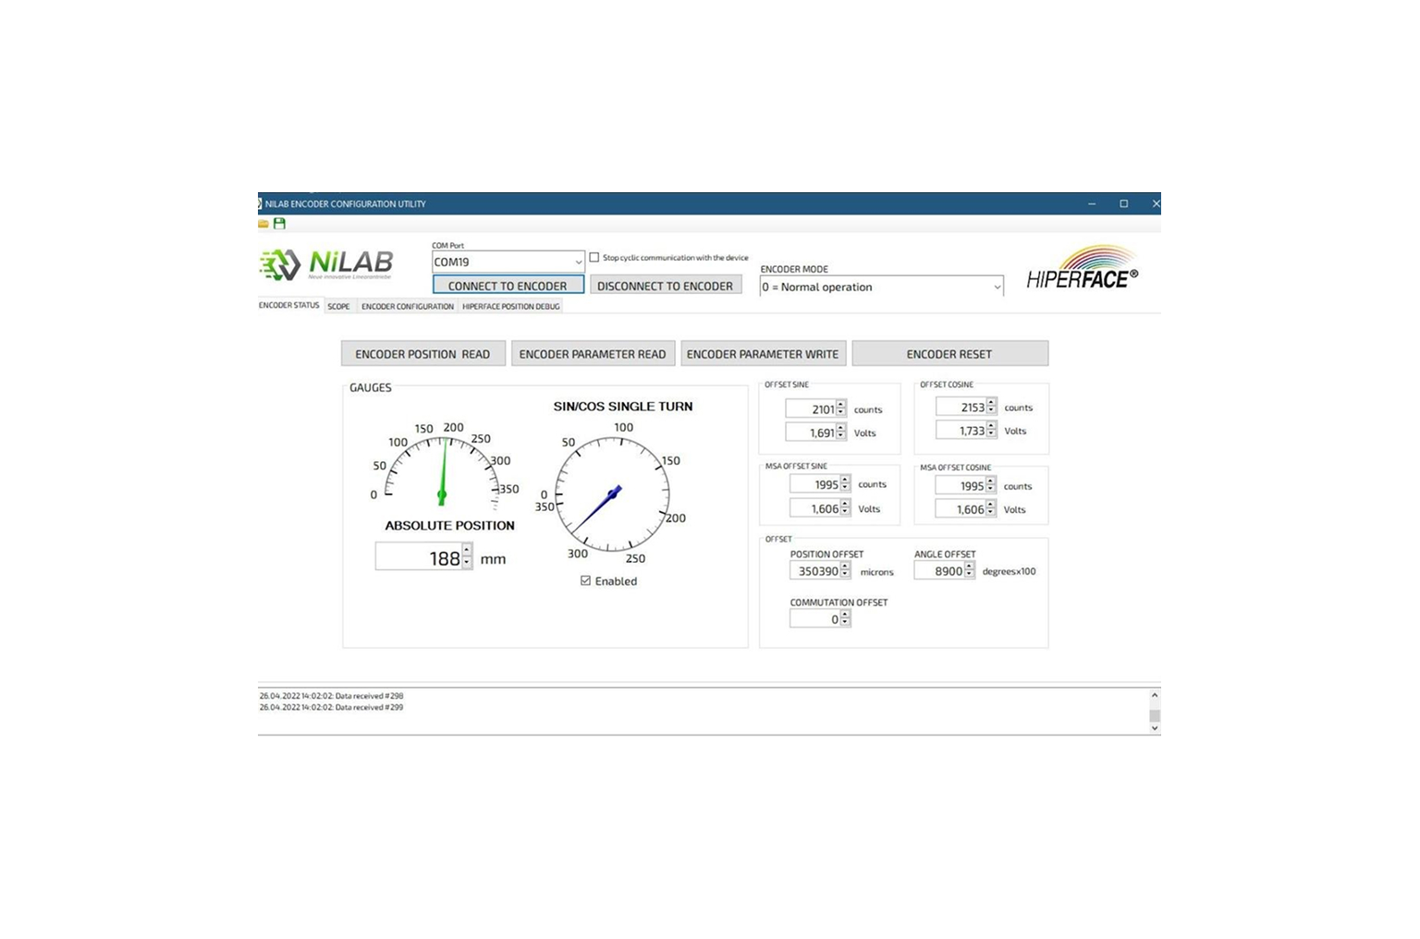Screen dimensions: 1420x939
Task: Click the NiLAB company logo
Action: [325, 263]
